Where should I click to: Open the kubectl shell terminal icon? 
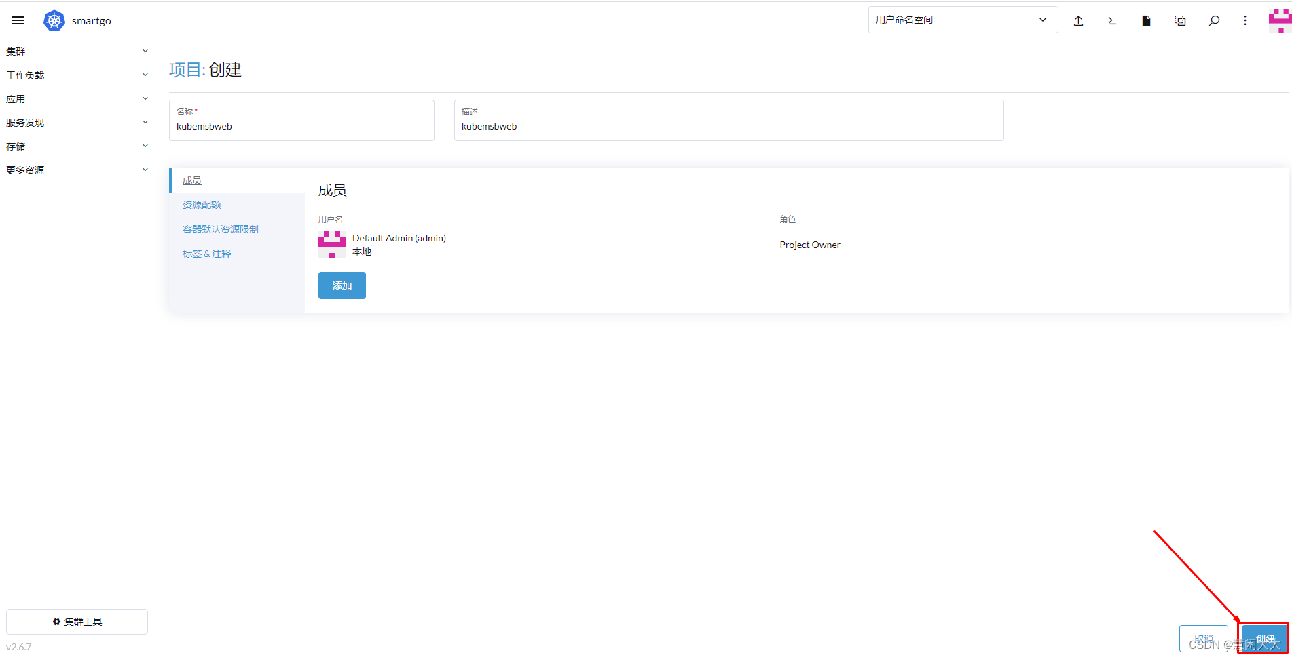1112,20
